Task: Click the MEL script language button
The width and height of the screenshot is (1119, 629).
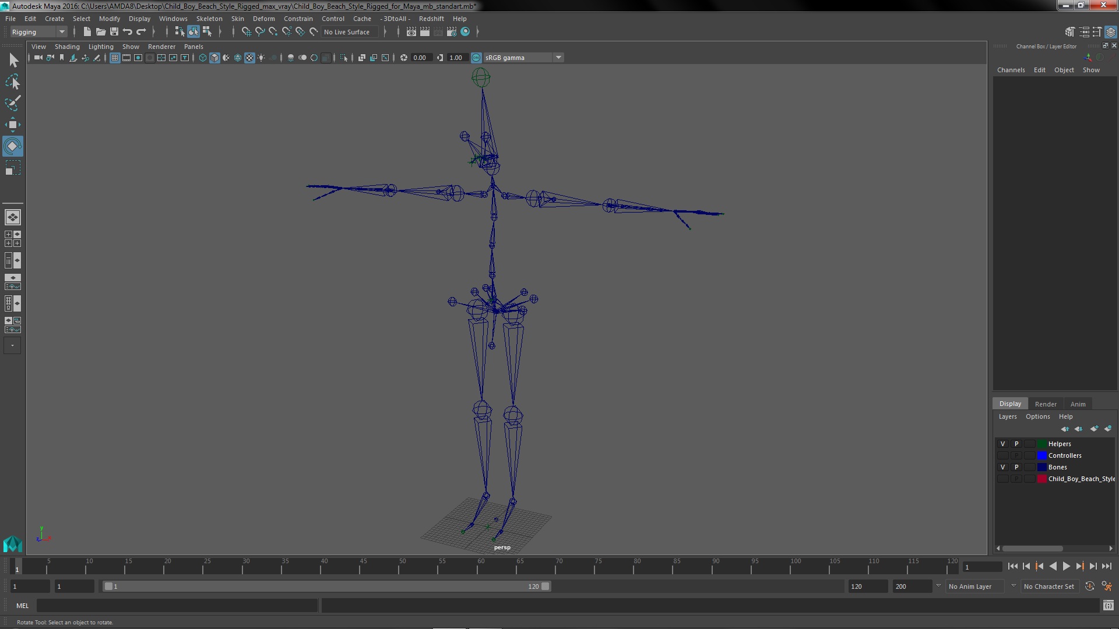Action: pyautogui.click(x=22, y=606)
